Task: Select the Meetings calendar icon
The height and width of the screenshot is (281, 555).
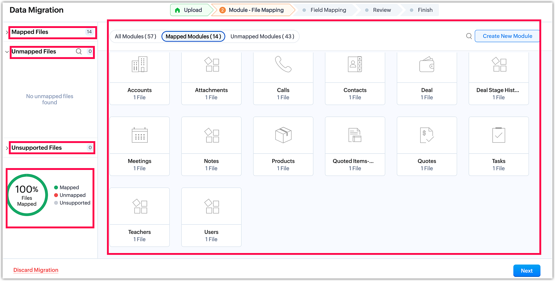Action: 139,135
